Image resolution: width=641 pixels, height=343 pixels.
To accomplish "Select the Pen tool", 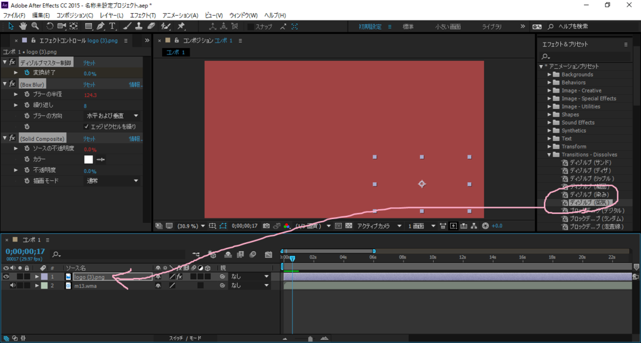I will (101, 26).
